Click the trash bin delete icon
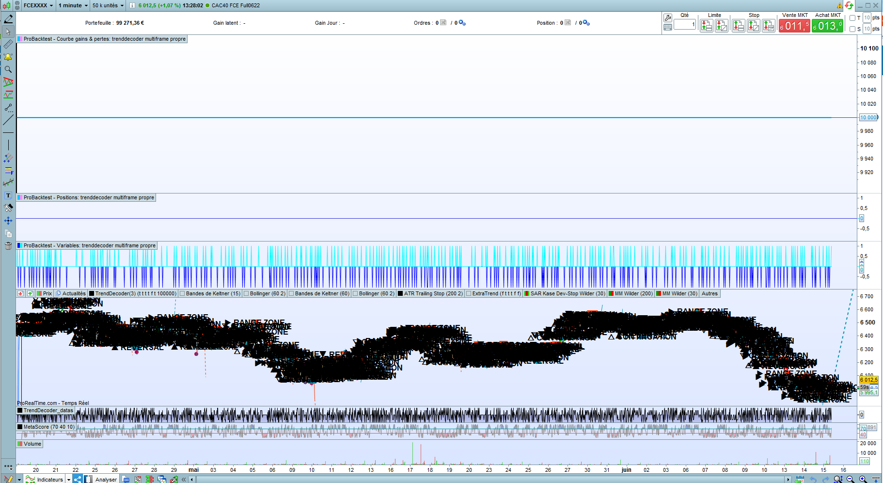The image size is (883, 483). point(8,246)
